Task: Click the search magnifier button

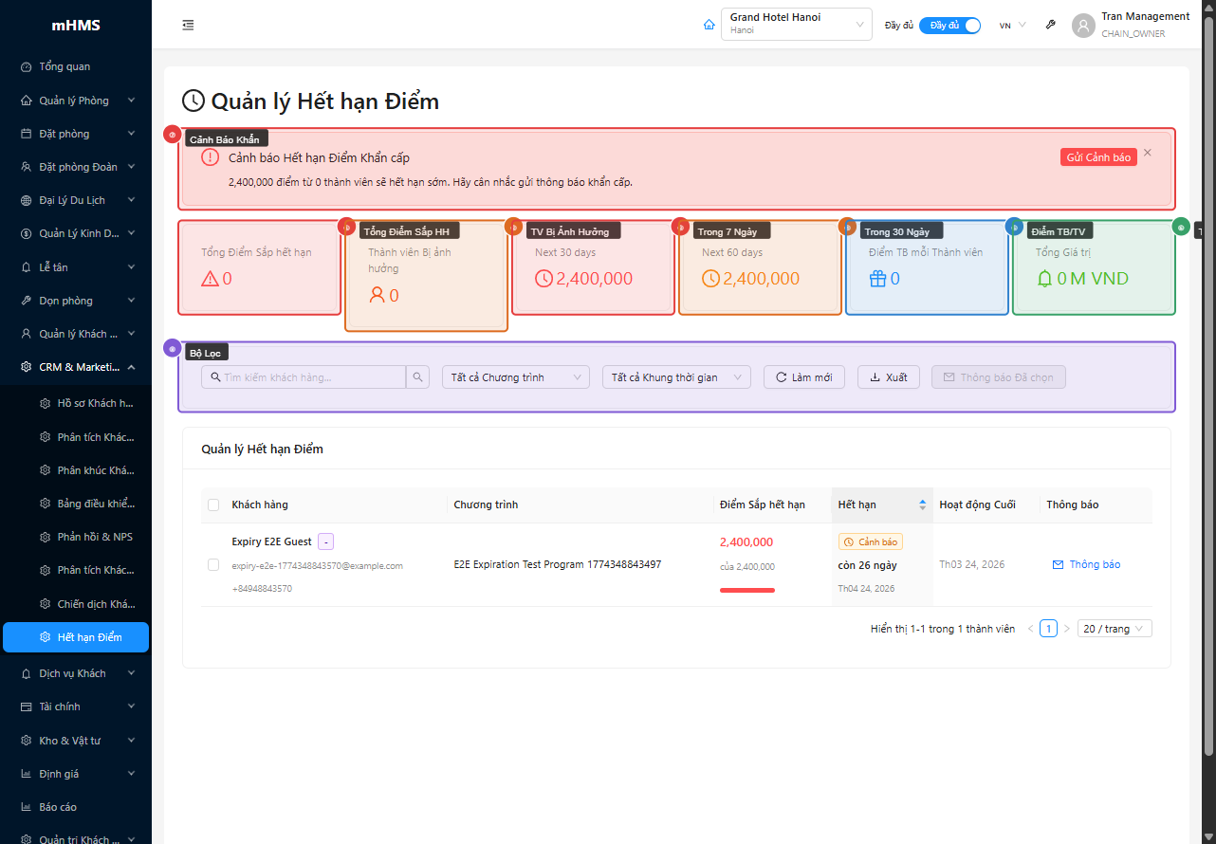Action: click(x=417, y=377)
